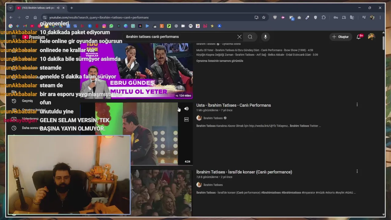The image size is (391, 220).
Task: Open İbrahim Tatlıses channel under İsrail'de konser
Action: (x=213, y=185)
